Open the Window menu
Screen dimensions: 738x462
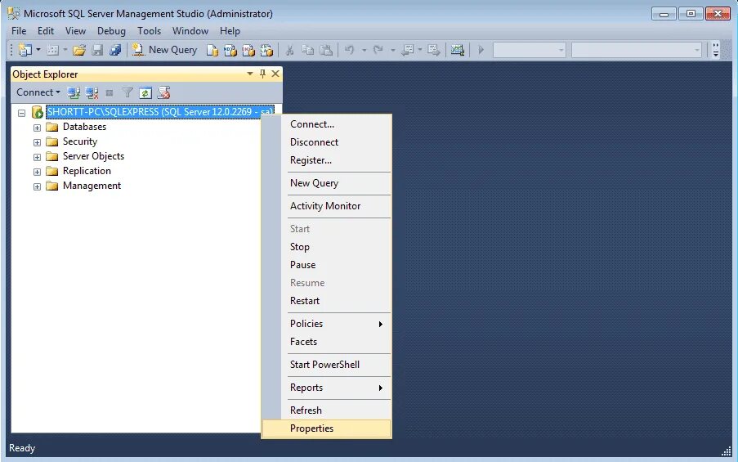190,31
